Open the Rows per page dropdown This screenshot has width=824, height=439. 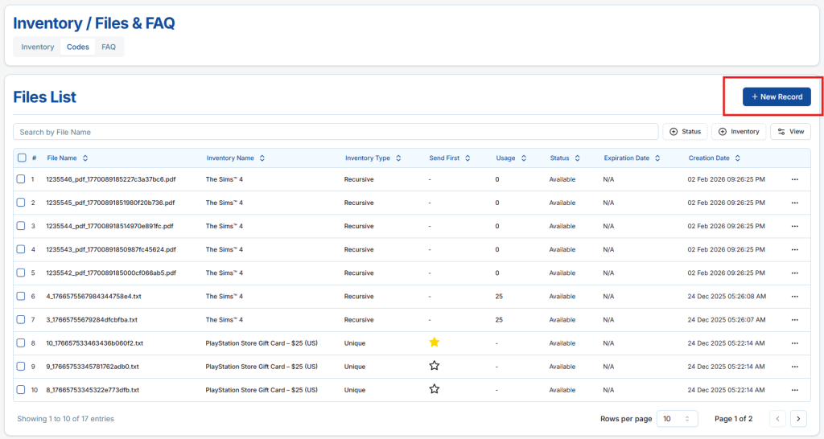[x=678, y=418]
